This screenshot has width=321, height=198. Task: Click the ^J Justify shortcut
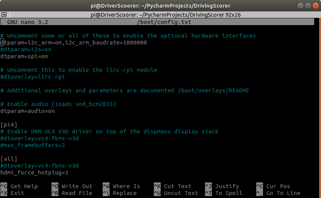pos(222,186)
